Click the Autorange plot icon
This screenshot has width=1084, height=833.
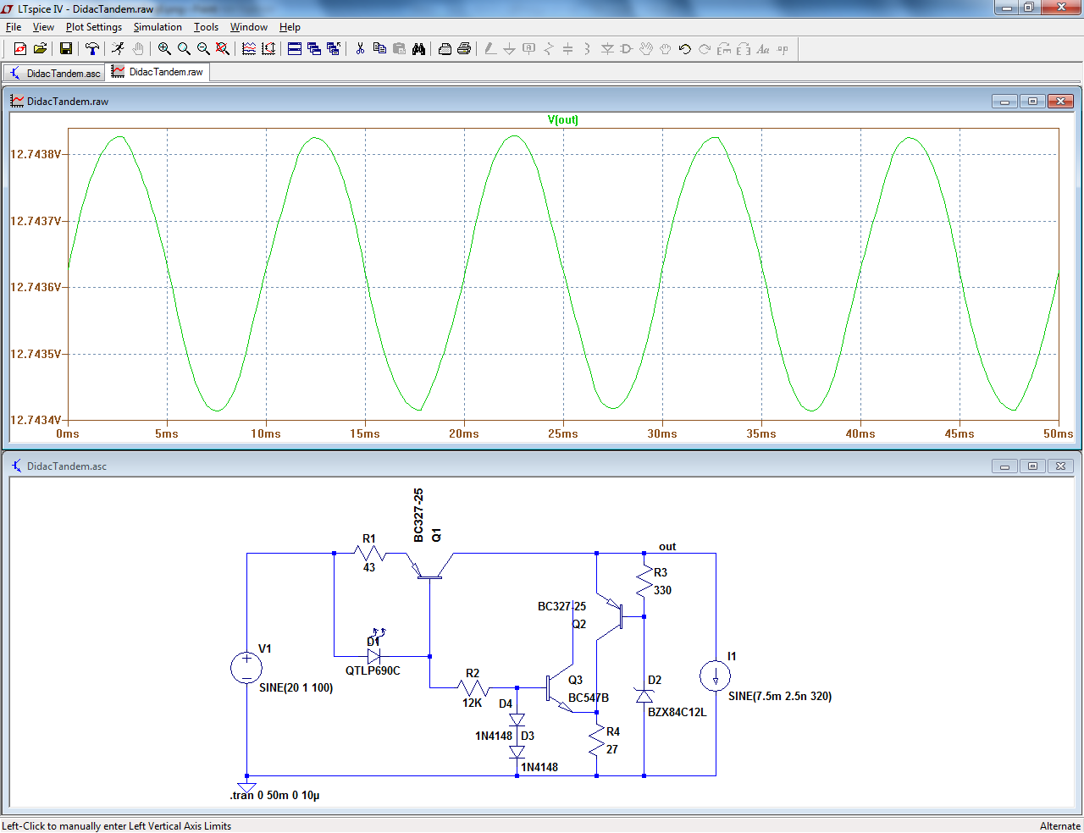point(268,49)
